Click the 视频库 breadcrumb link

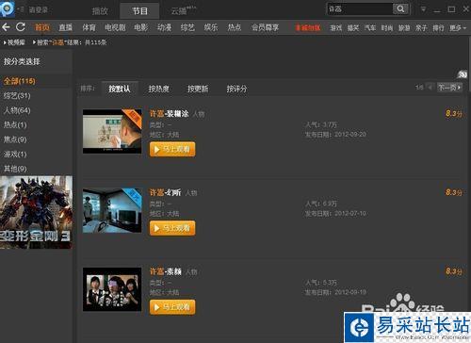pyautogui.click(x=16, y=42)
